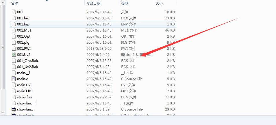Click the size 18 KB
This screenshot has width=276, height=125.
coord(170,12)
